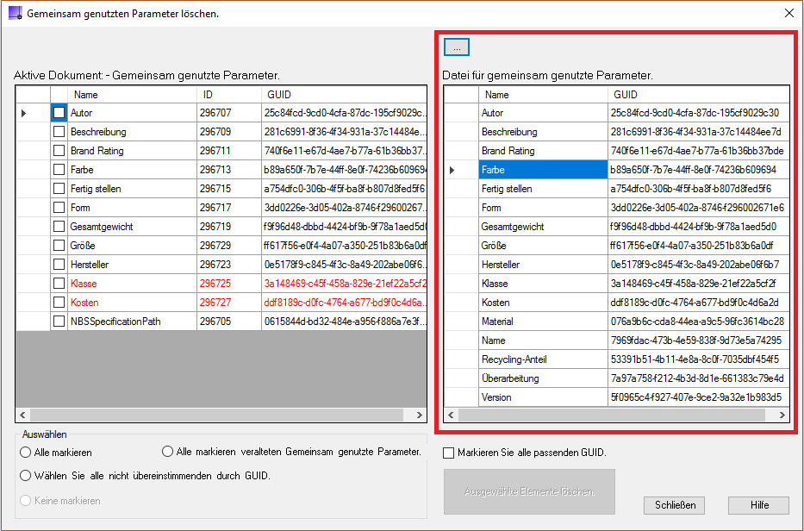This screenshot has width=804, height=531.
Task: Click GUID column header in left table
Action: 344,95
